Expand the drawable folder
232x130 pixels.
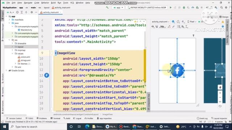[12, 43]
